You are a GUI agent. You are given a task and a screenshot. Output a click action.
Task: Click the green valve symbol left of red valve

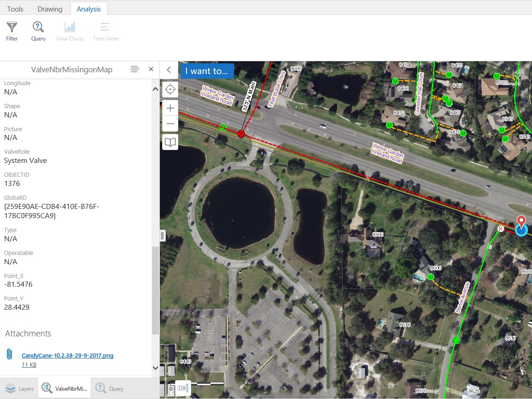[223, 127]
